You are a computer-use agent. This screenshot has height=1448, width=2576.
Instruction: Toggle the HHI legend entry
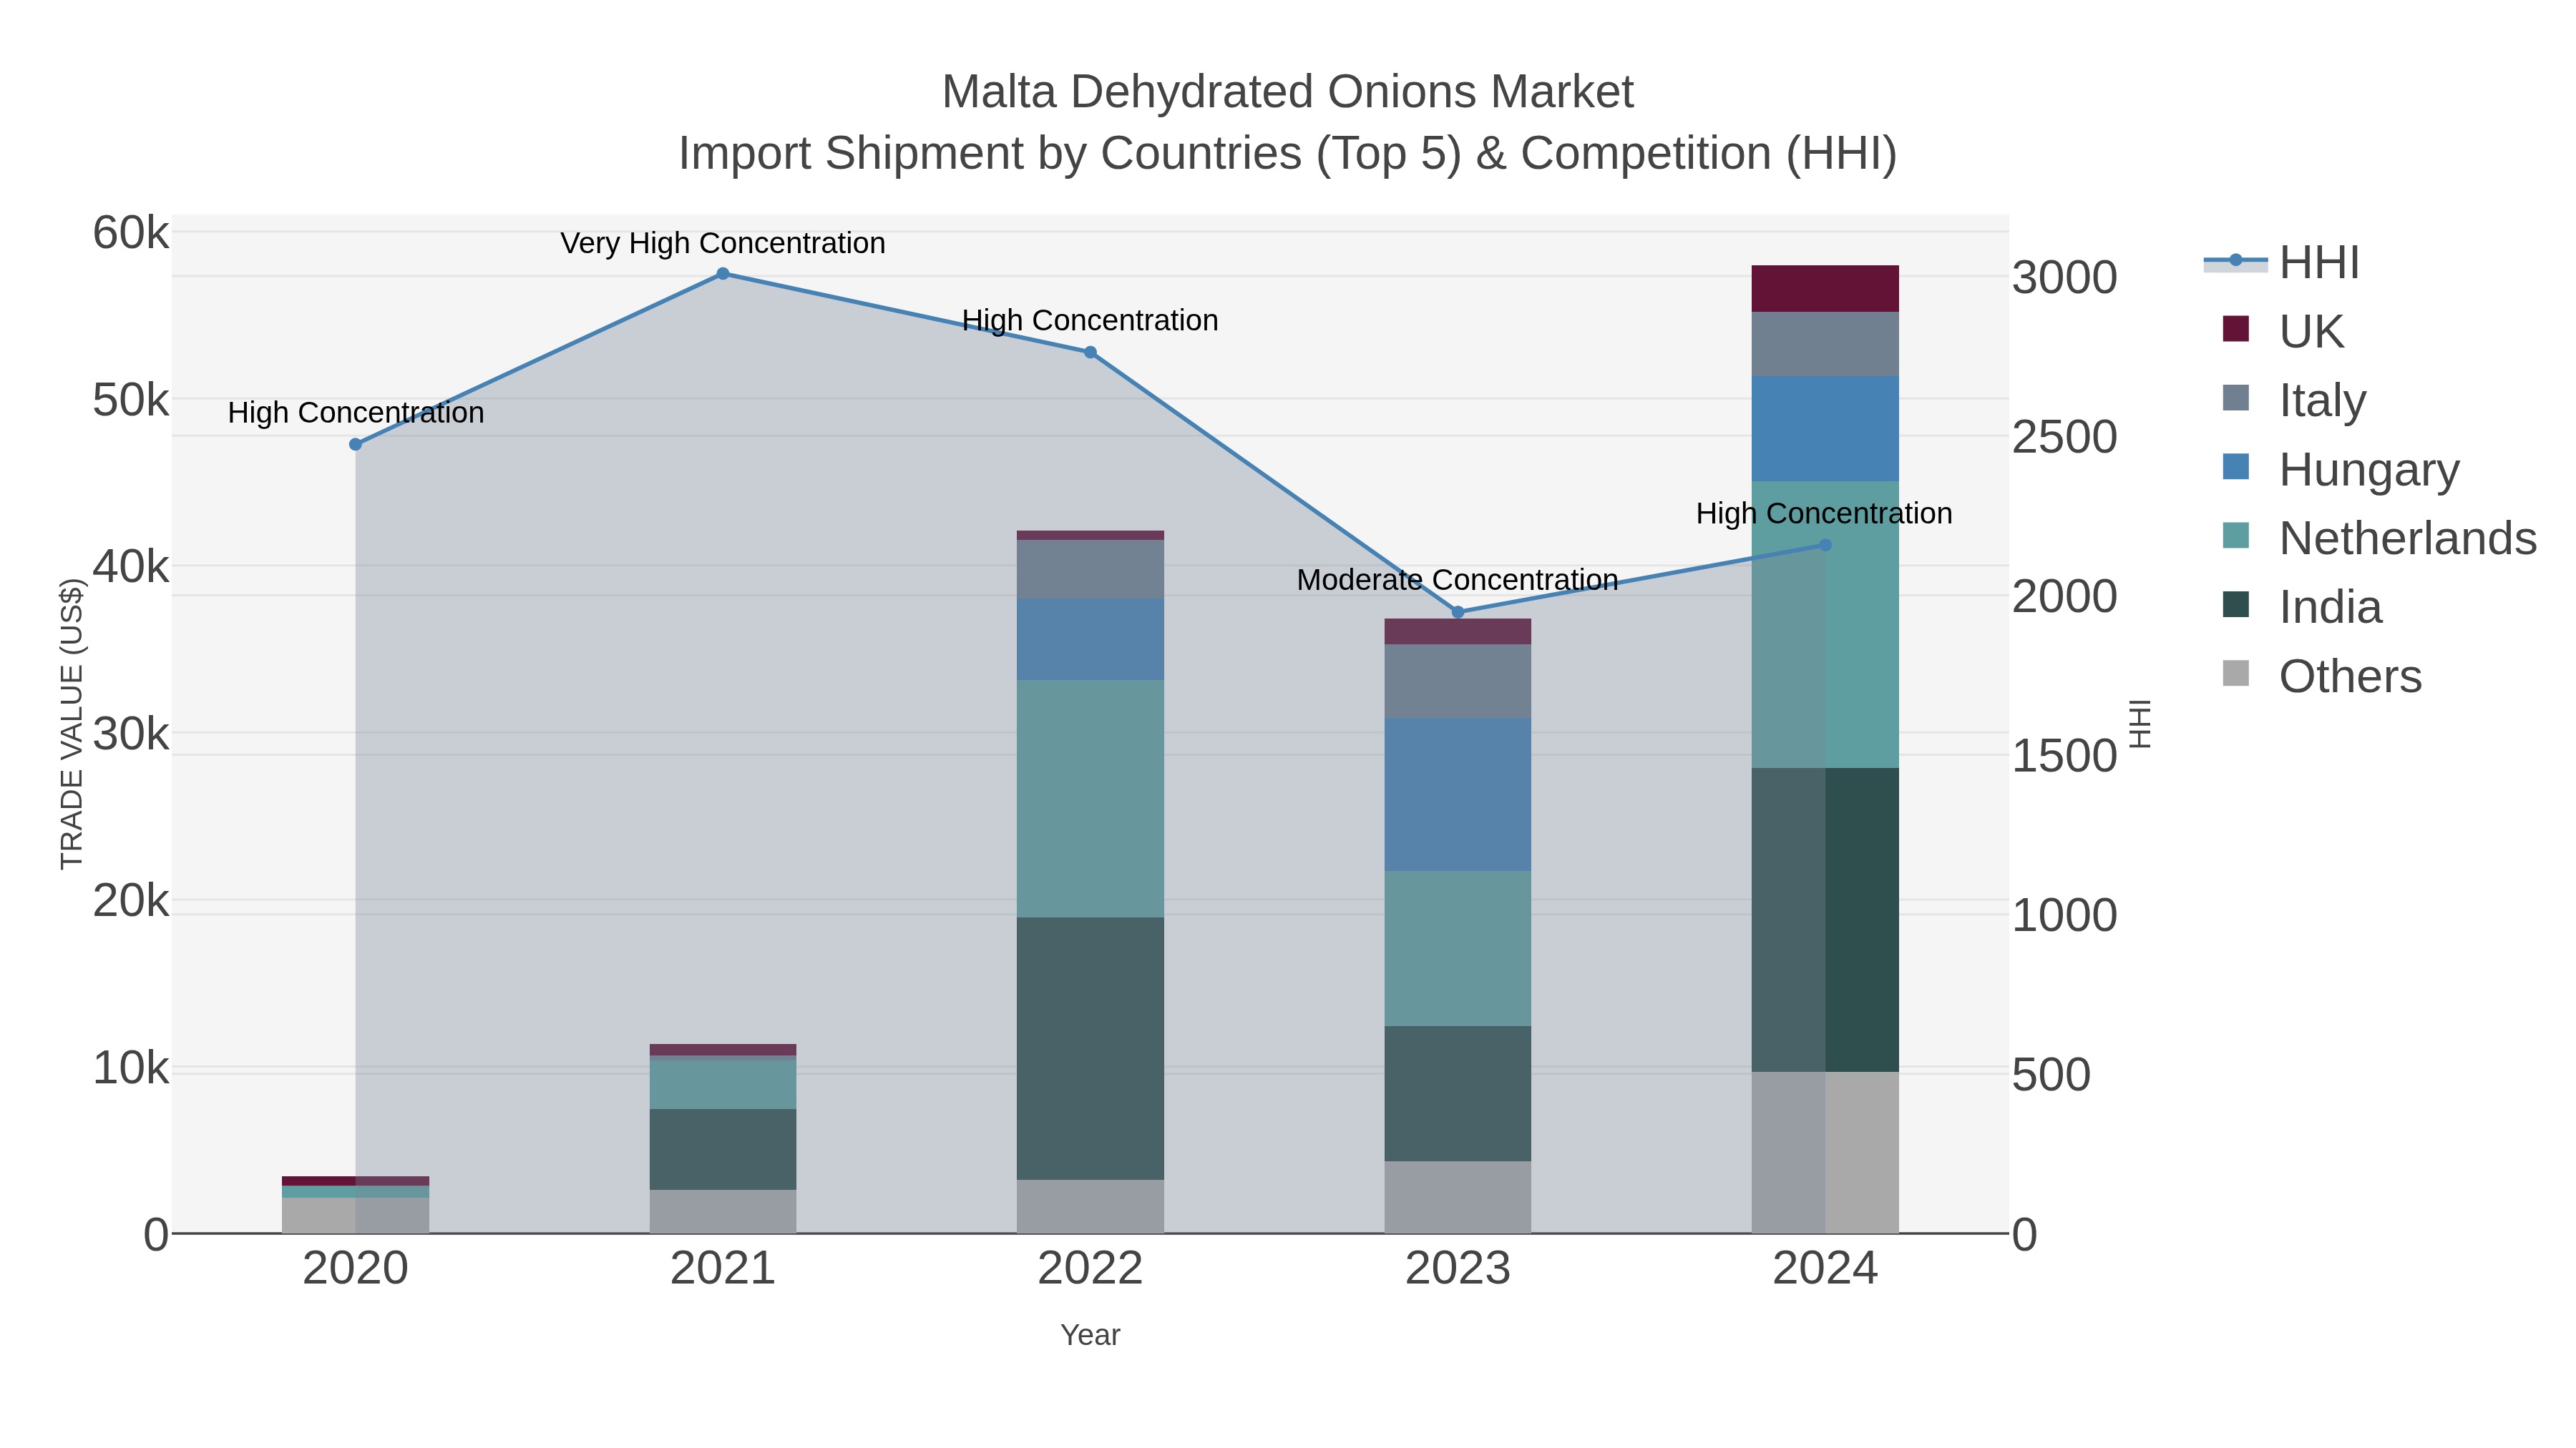[2282, 263]
